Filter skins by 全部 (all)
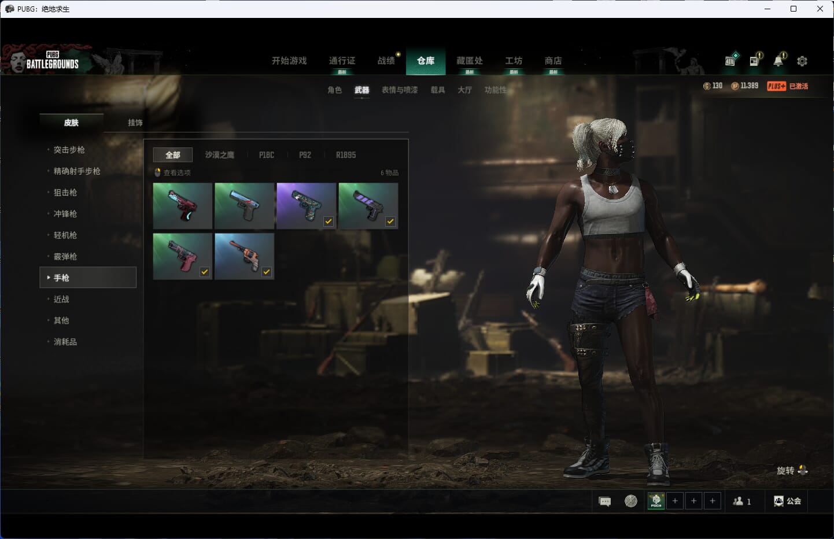This screenshot has width=834, height=539. click(x=172, y=155)
